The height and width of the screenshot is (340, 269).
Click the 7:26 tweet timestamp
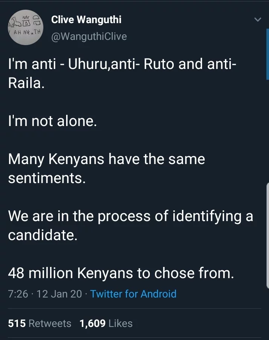(18, 294)
